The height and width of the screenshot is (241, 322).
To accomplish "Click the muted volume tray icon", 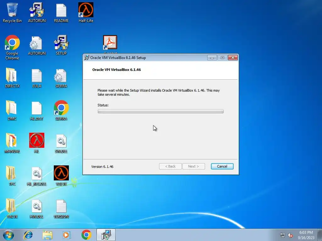I will point(290,235).
